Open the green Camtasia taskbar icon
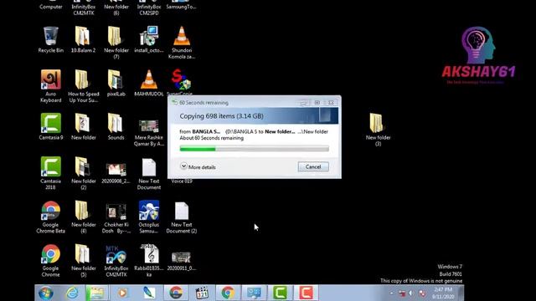 pyautogui.click(x=280, y=293)
